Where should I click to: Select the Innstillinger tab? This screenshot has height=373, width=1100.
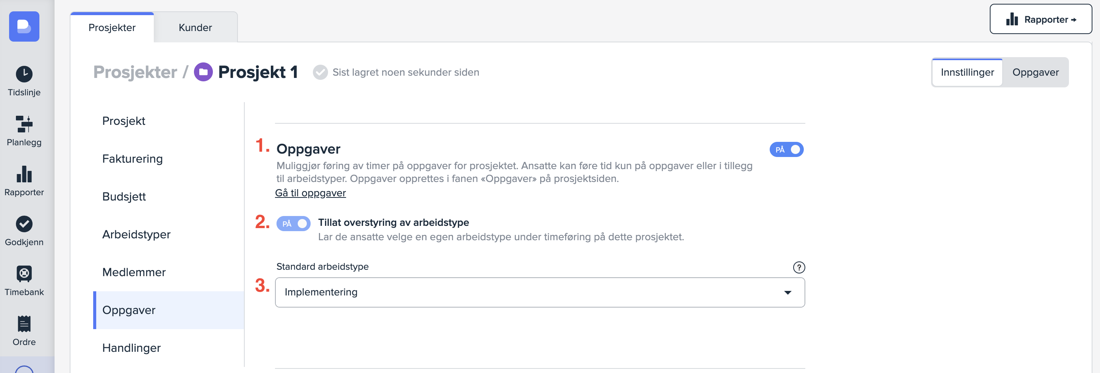[967, 73]
